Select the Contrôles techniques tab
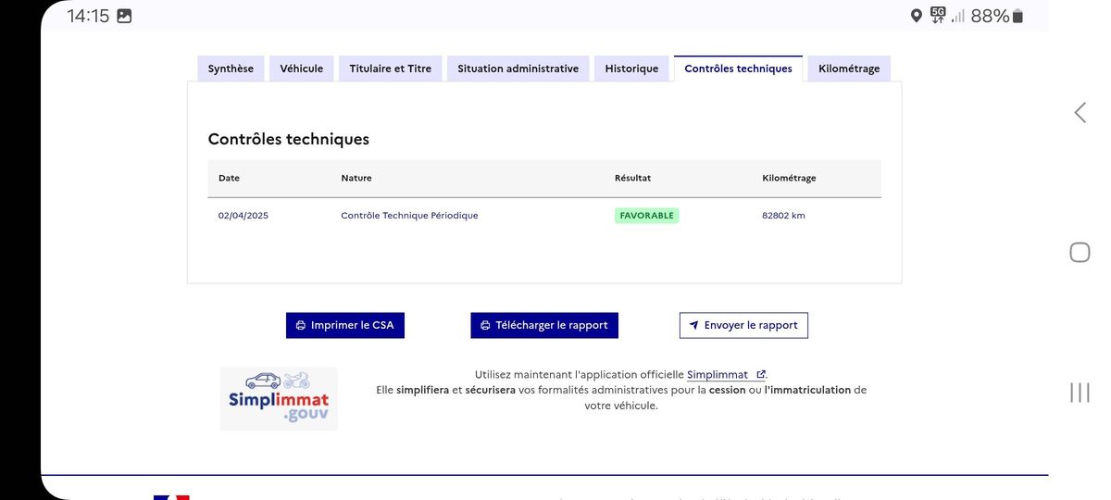 739,69
